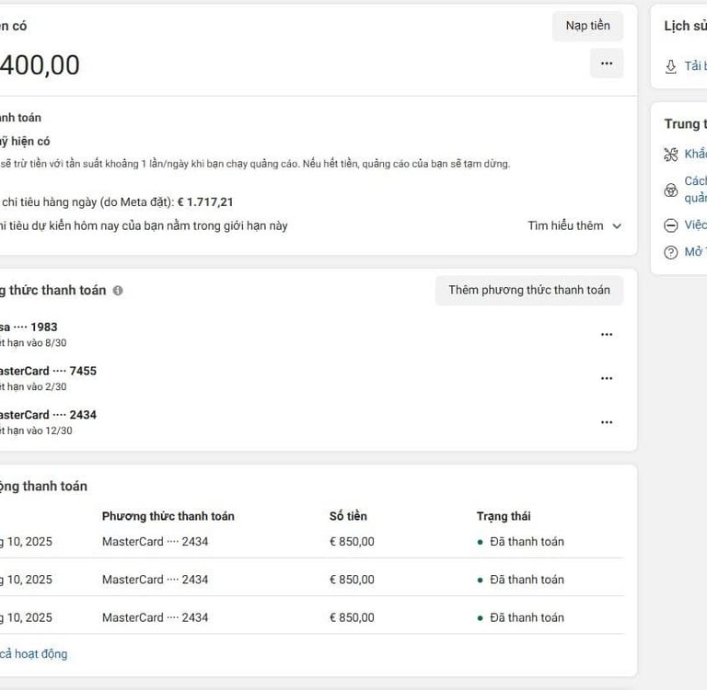Open the Khắc help center link
This screenshot has height=690, width=707.
[696, 154]
